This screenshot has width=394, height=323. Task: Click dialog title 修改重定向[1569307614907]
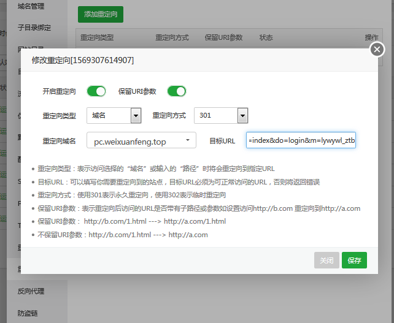(x=83, y=60)
